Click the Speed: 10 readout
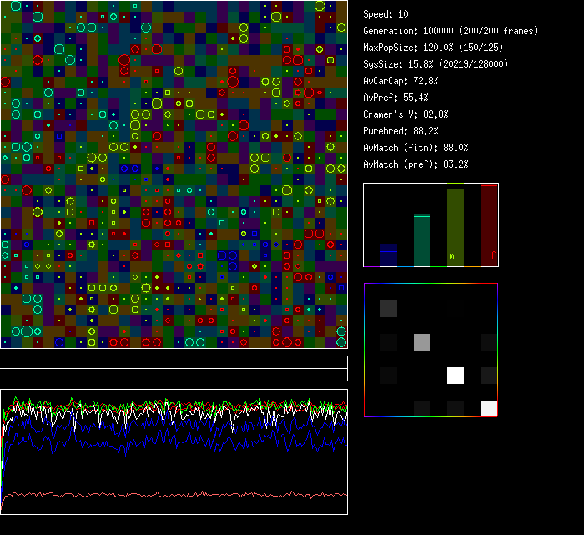 point(386,14)
